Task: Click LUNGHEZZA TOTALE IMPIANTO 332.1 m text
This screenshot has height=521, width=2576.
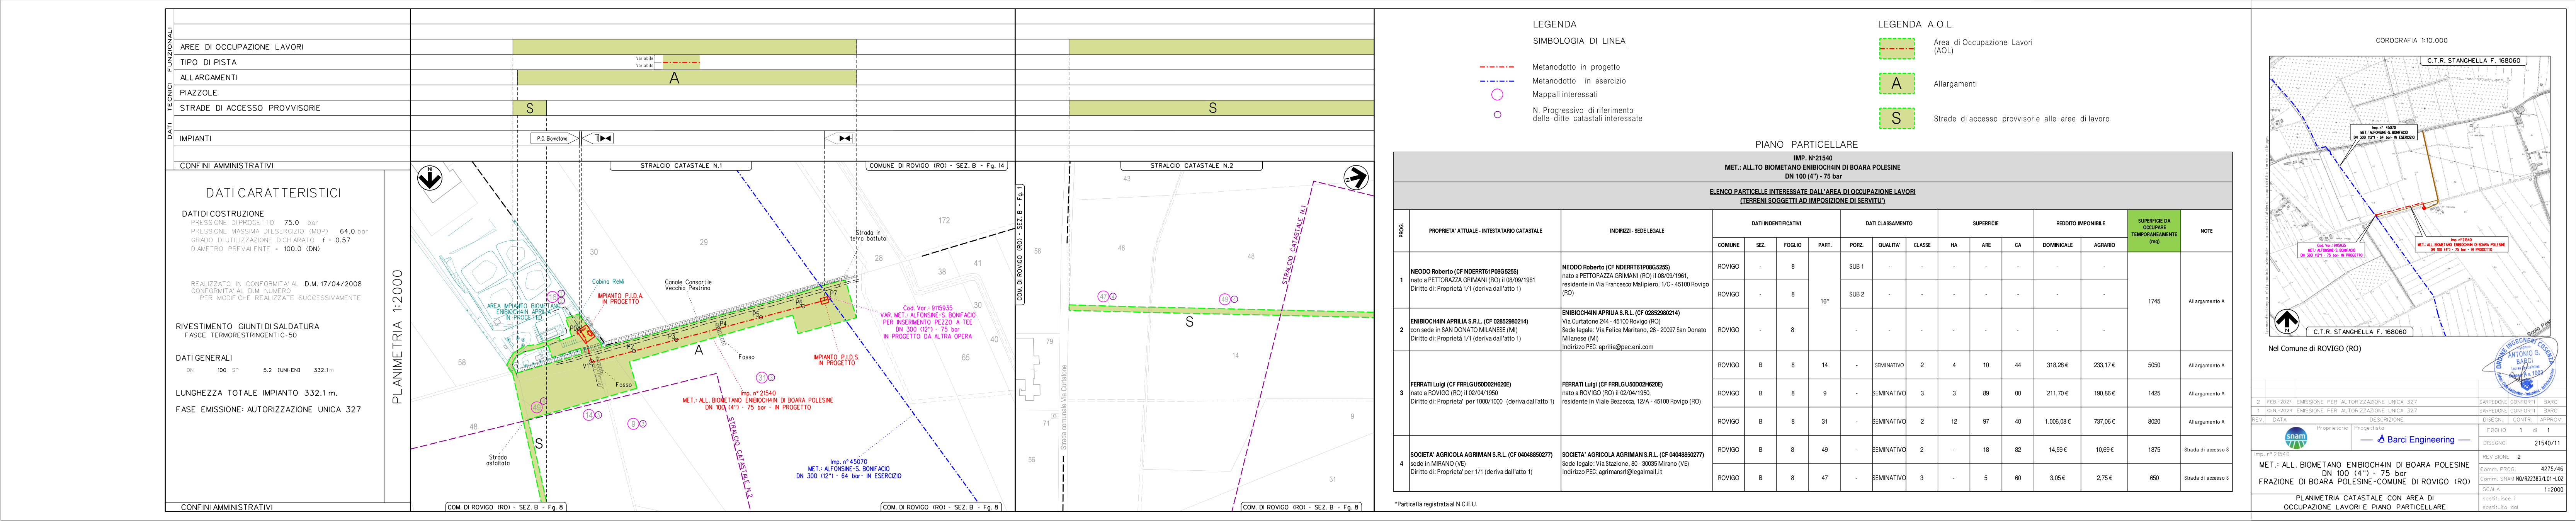Action: tap(257, 393)
